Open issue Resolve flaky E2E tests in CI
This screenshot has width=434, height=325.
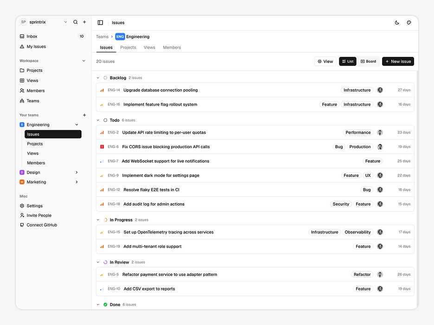click(152, 190)
